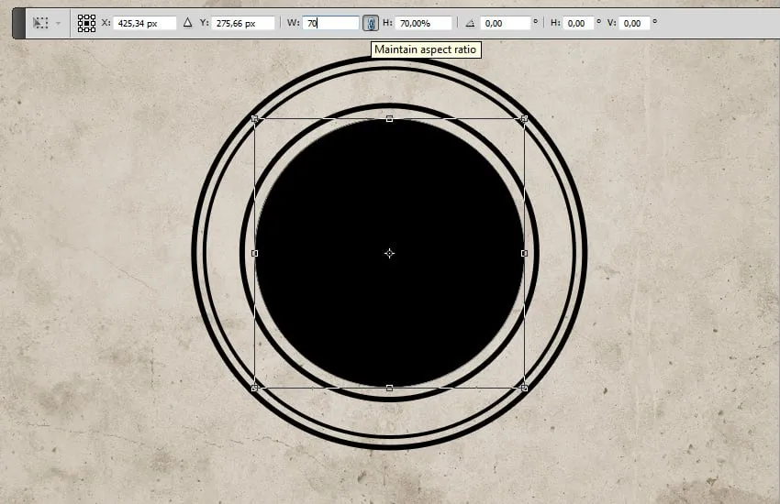Viewport: 780px width, 504px height.
Task: Click the transform tool preset icon
Action: 40,23
